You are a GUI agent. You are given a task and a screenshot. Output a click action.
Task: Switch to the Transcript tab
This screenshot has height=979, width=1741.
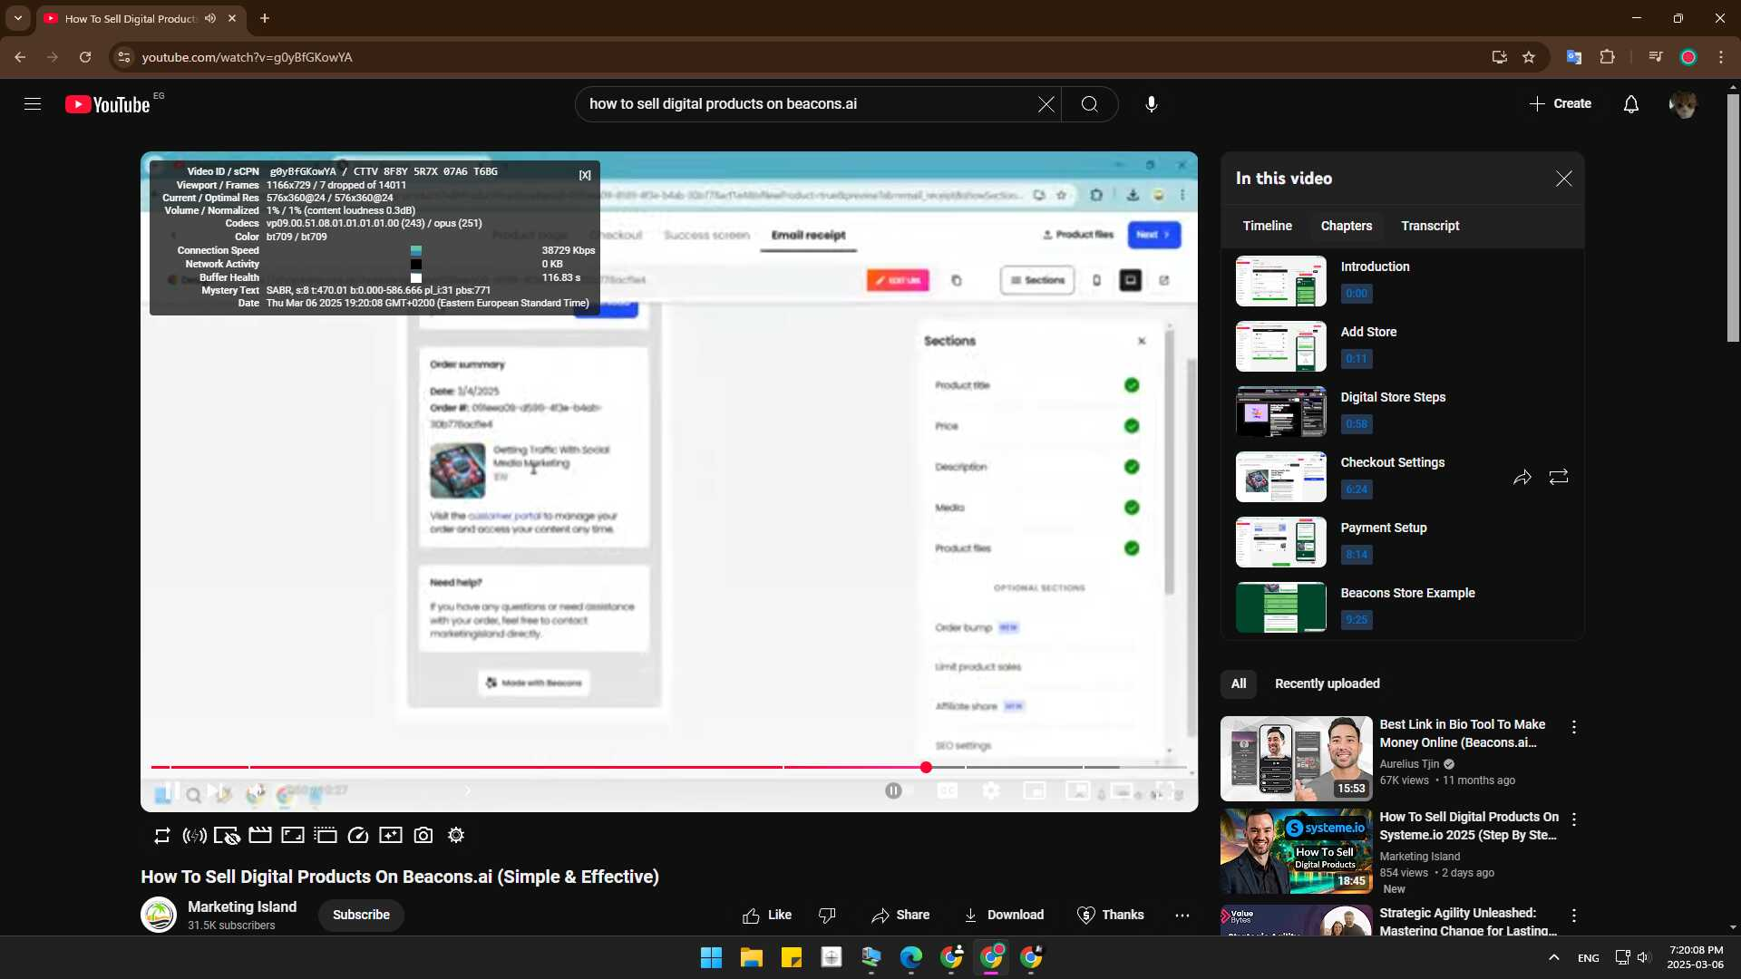[x=1430, y=226]
